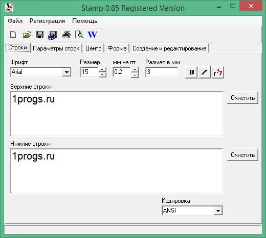Increase Размер value with up arrow
Viewport: 266px width, 238px height.
102,69
